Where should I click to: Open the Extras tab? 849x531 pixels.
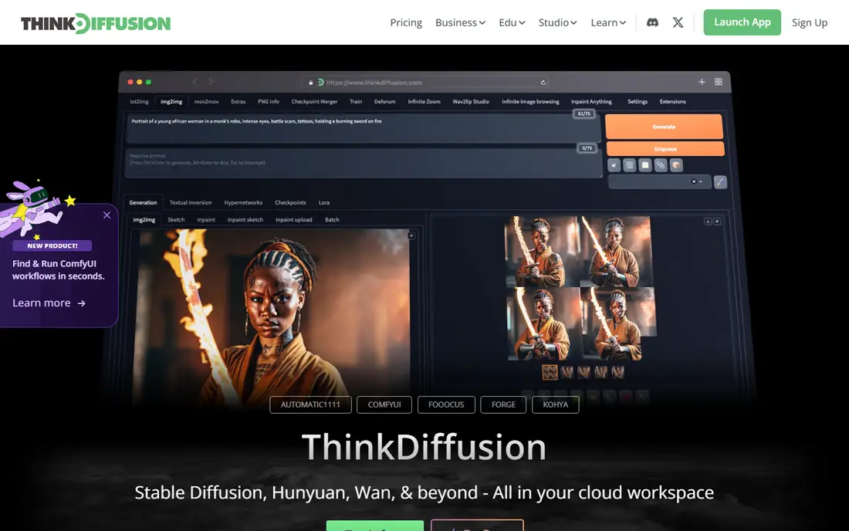tap(238, 101)
